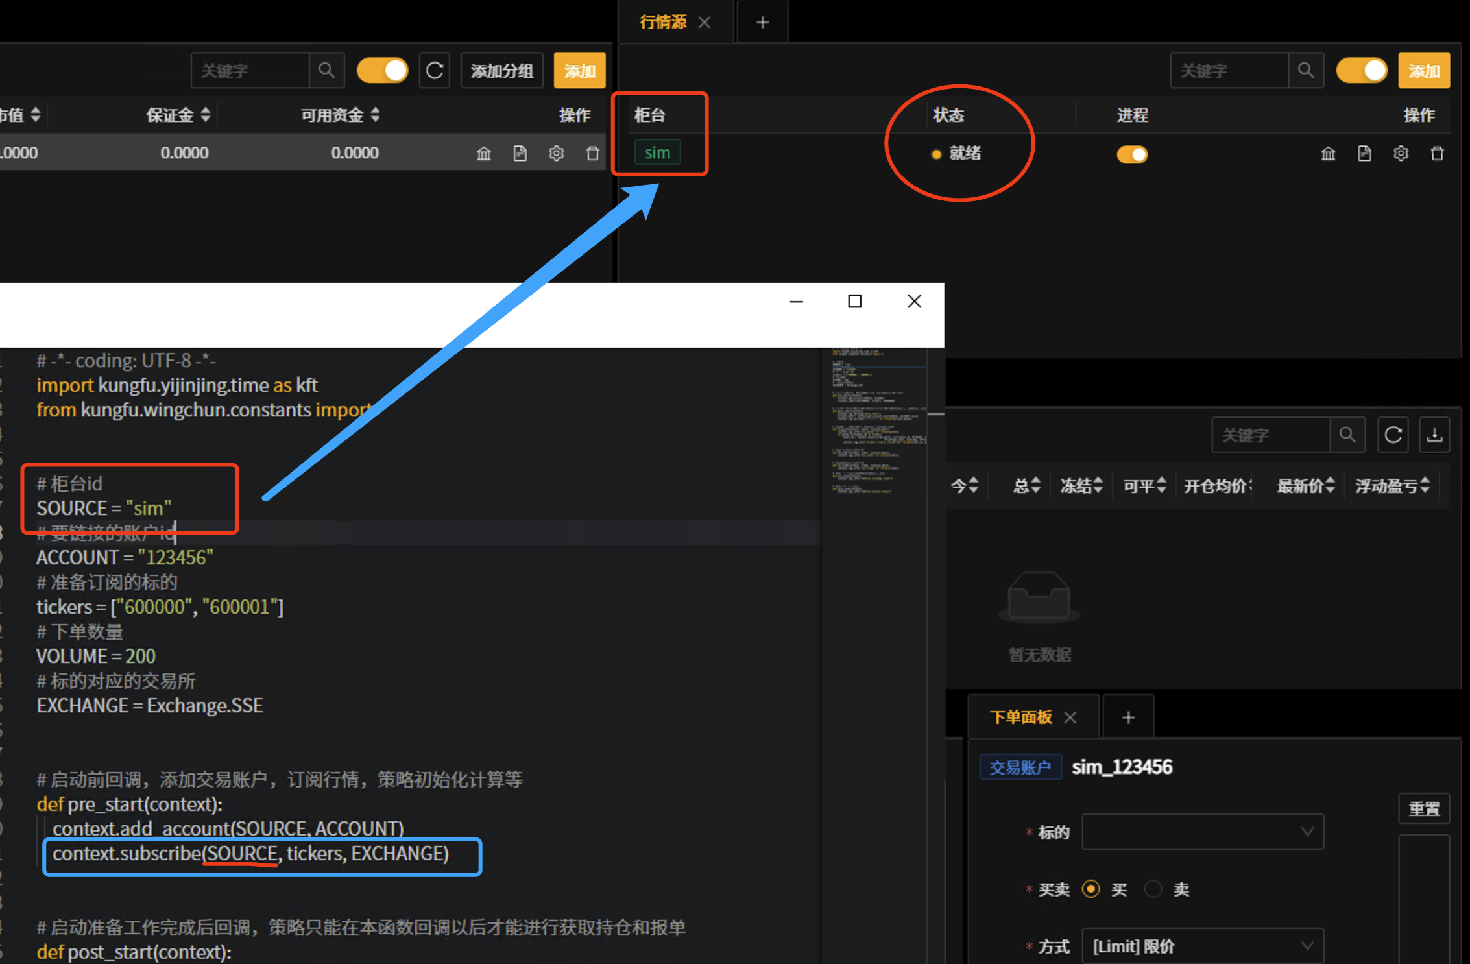
Task: Open settings gear in the account operations column
Action: (556, 153)
